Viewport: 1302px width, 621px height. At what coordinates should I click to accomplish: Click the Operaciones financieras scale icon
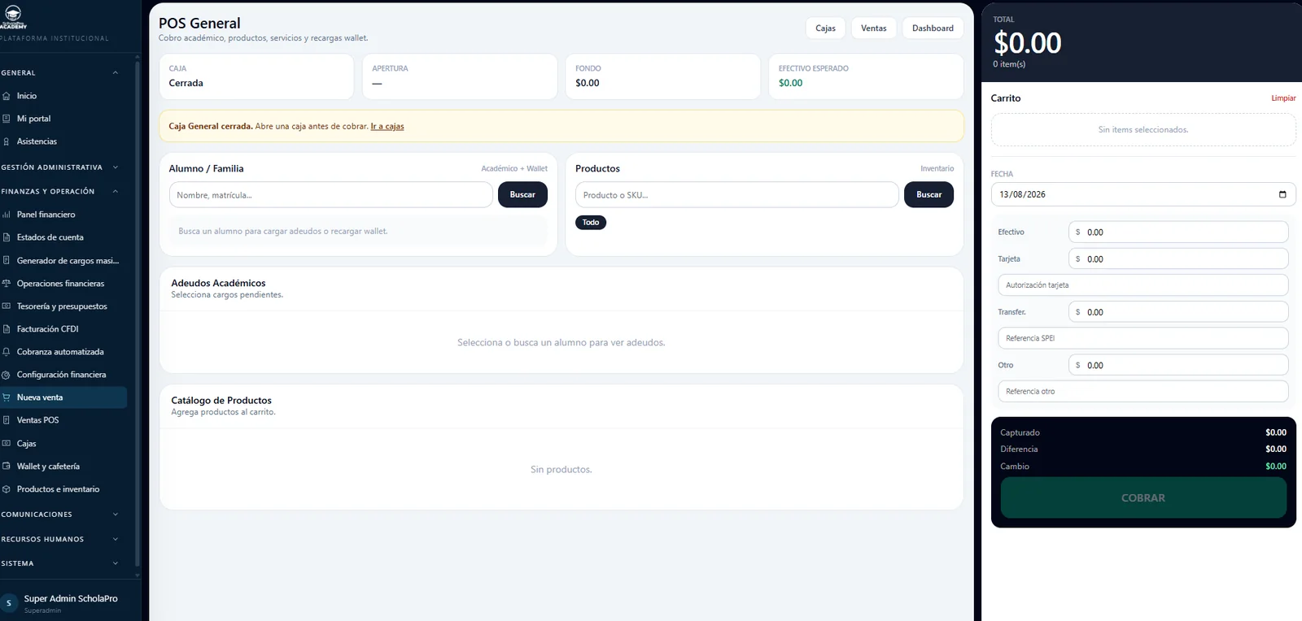point(7,284)
